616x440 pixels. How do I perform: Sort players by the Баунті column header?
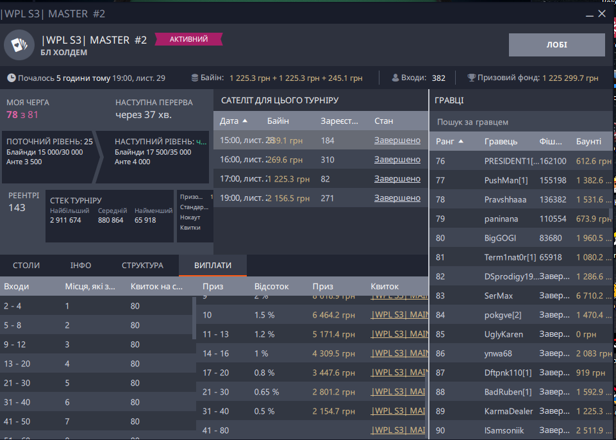click(x=588, y=141)
